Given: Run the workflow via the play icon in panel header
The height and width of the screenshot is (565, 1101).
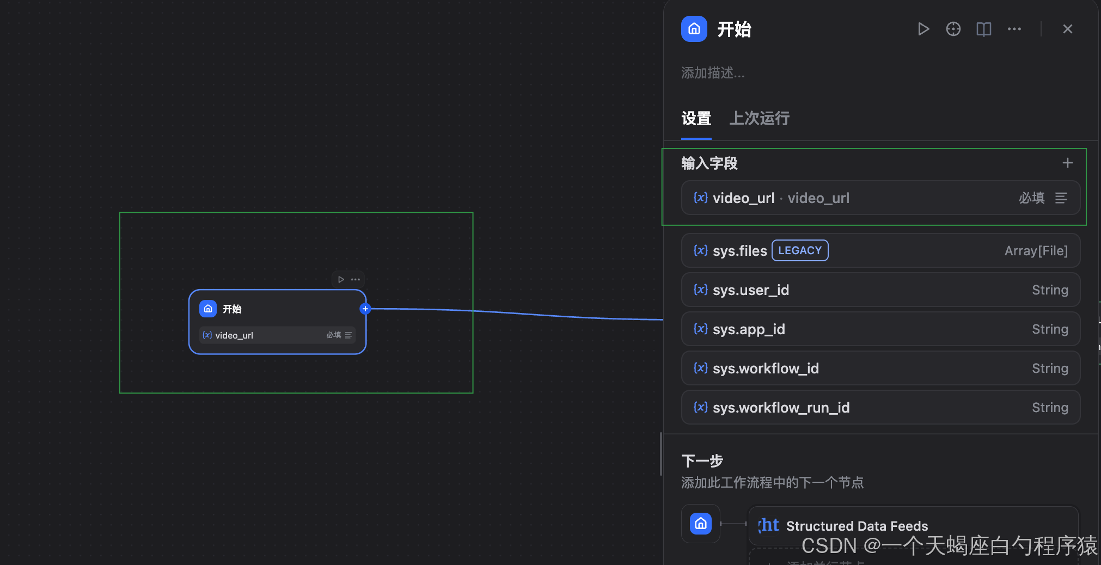Looking at the screenshot, I should (x=923, y=29).
